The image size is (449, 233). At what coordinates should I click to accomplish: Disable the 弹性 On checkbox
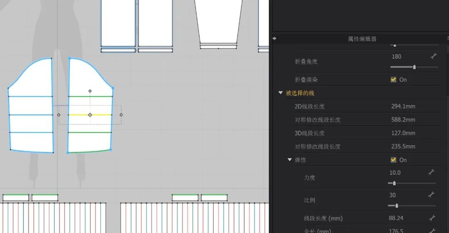[x=393, y=160]
